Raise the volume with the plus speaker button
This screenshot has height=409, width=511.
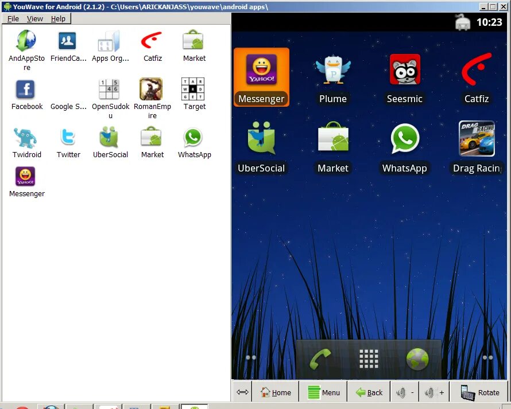(435, 392)
